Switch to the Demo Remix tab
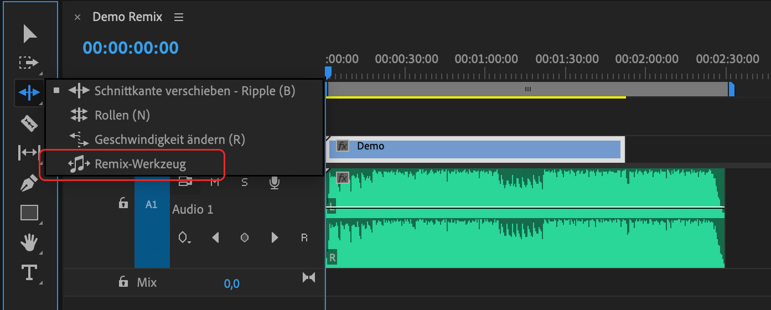Screen dimensions: 771x310 127,17
